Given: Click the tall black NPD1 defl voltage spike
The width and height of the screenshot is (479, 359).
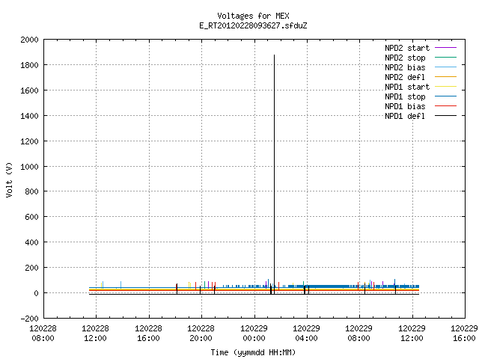Looking at the screenshot, I should [275, 174].
